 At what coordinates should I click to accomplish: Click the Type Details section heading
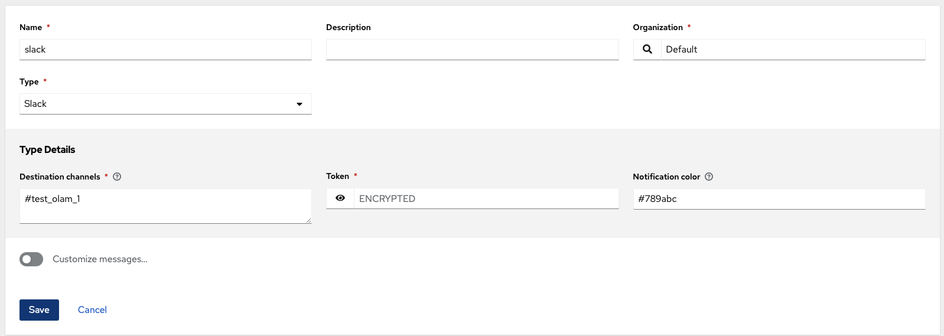click(47, 150)
